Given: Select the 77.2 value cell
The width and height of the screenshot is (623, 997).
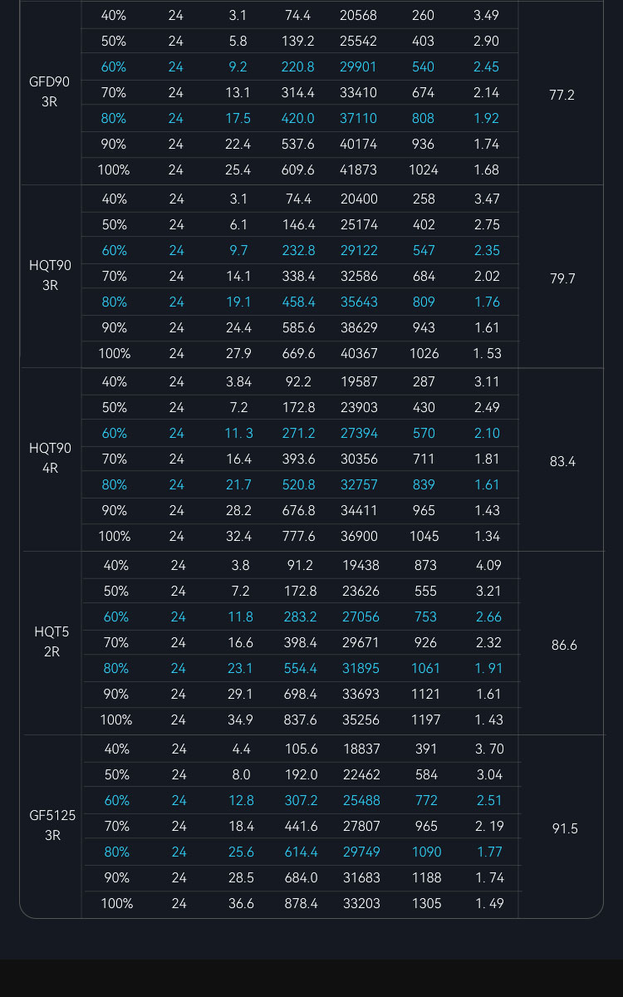Looking at the screenshot, I should coord(562,95).
